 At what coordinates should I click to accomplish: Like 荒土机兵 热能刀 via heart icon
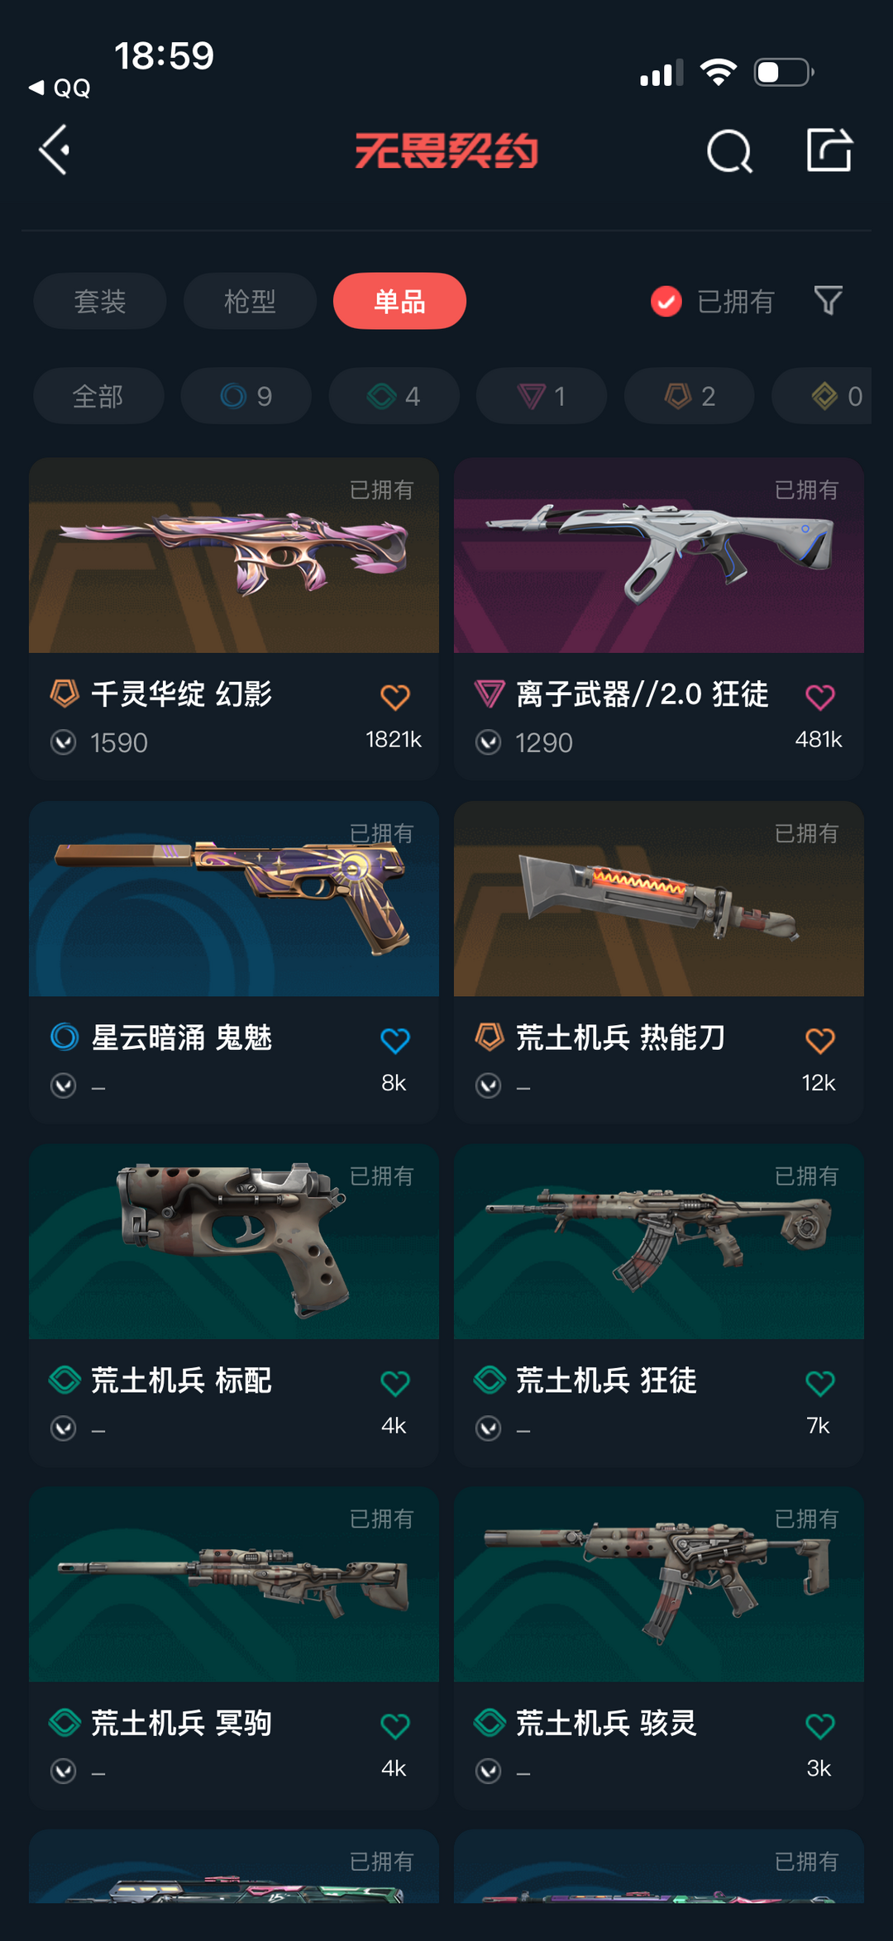coord(820,1040)
